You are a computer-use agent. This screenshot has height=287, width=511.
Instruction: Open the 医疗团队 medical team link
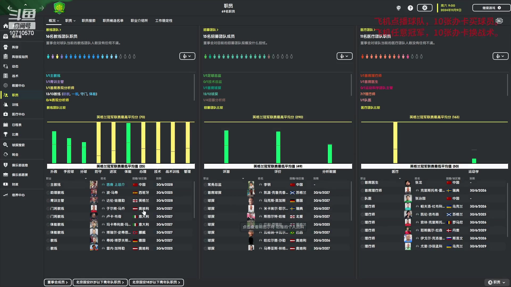(368, 30)
